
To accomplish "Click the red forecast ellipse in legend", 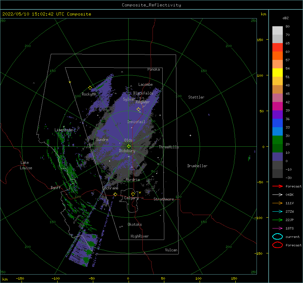I will [277, 245].
